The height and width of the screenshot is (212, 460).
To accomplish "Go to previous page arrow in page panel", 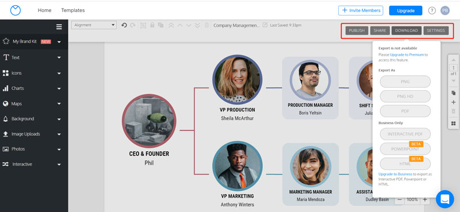I will coord(453,60).
